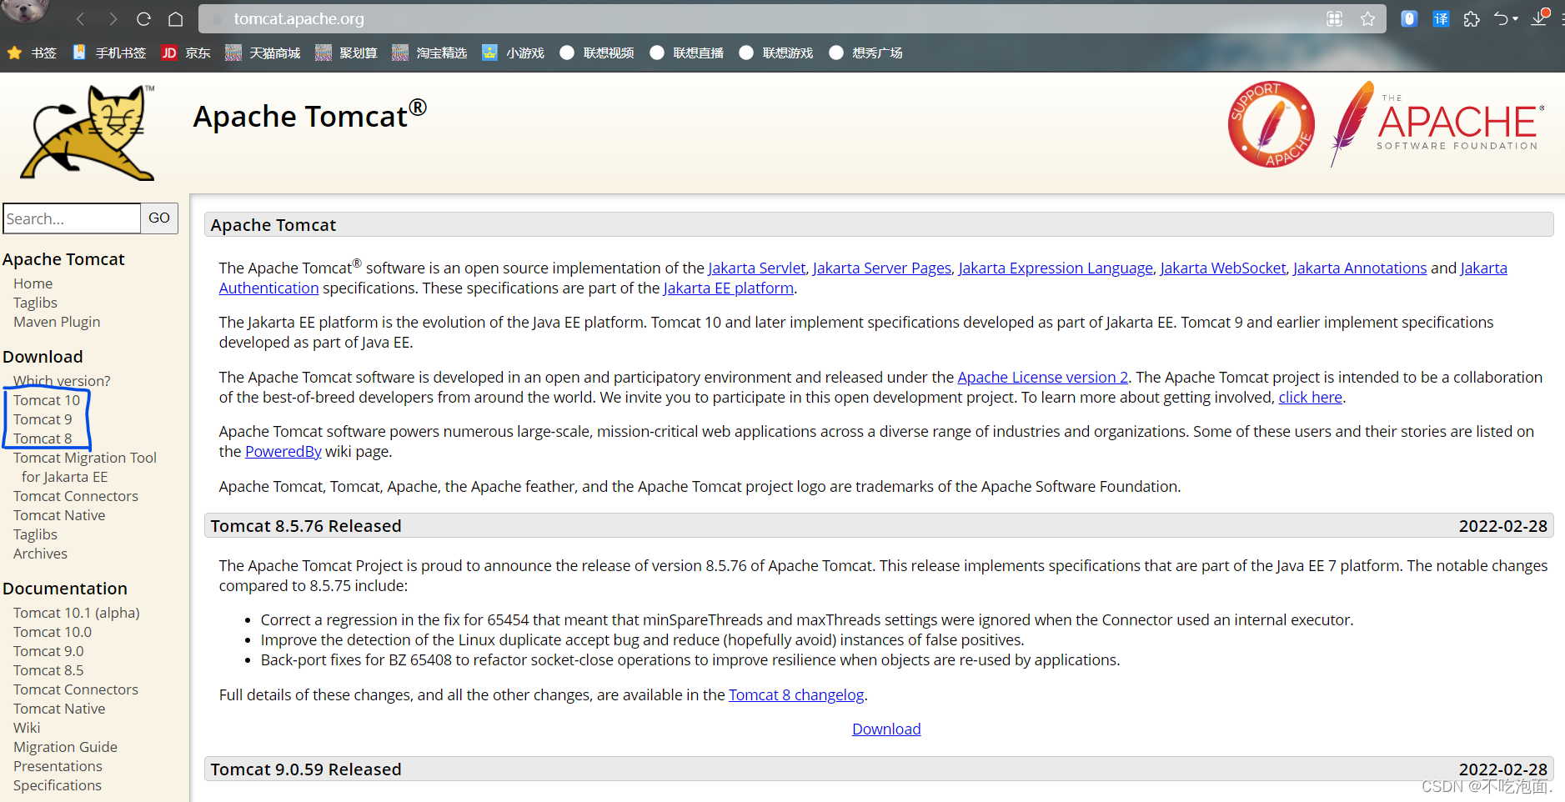Open Tomcat 9.0 documentation
Image resolution: width=1565 pixels, height=802 pixels.
(x=48, y=651)
